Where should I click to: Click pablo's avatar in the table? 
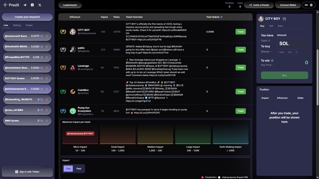[73, 50]
